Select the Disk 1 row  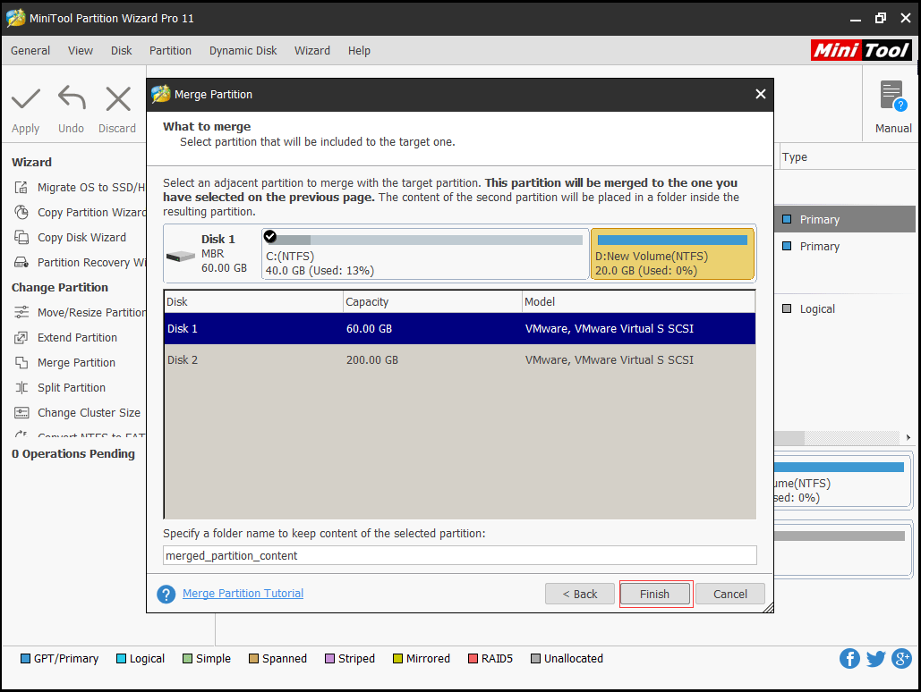(460, 329)
